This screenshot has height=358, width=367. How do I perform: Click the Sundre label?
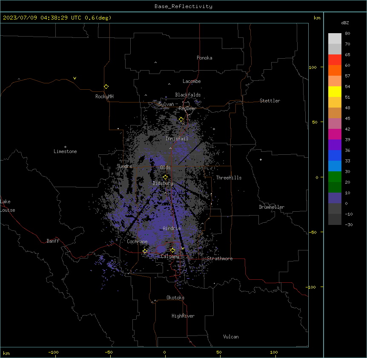[x=124, y=166]
